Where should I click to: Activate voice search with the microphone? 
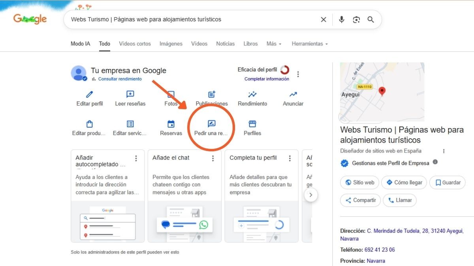341,19
